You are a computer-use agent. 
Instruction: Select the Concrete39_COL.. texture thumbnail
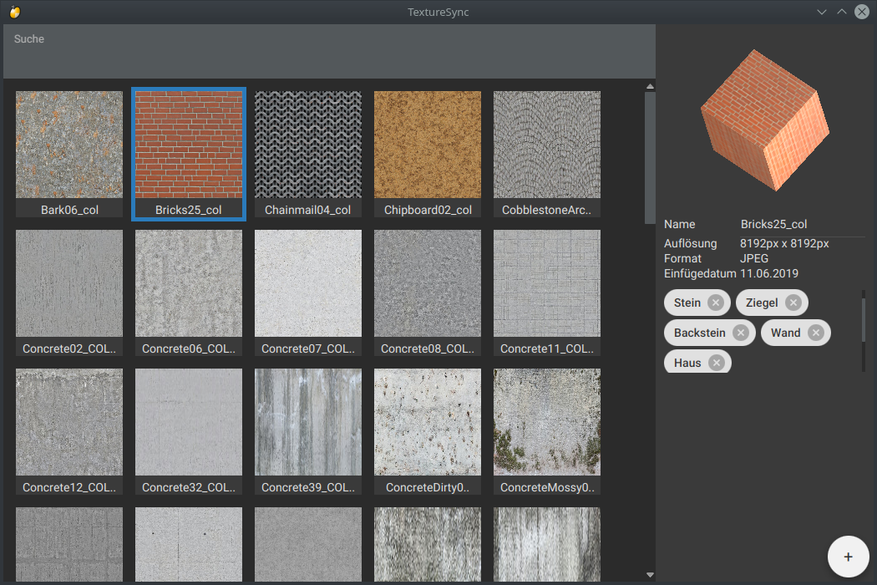tap(308, 431)
